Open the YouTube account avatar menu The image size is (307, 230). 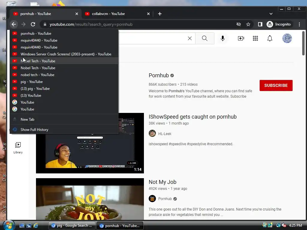coord(287,38)
